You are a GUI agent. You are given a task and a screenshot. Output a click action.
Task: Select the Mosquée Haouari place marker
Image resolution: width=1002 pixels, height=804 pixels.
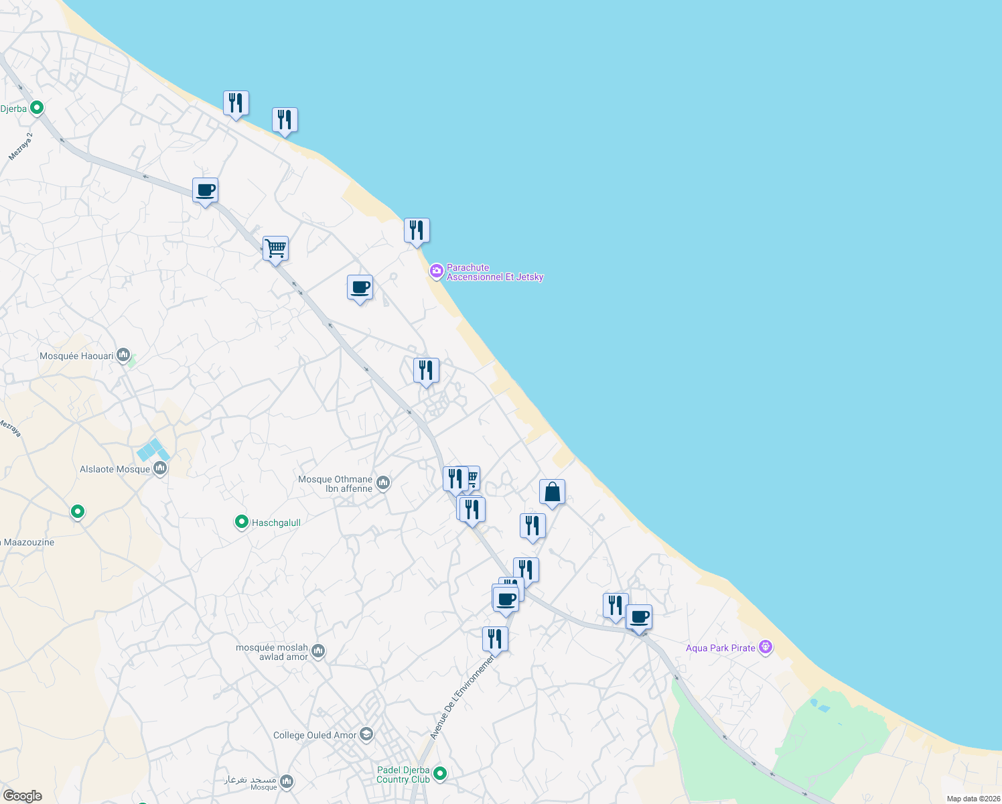[123, 354]
